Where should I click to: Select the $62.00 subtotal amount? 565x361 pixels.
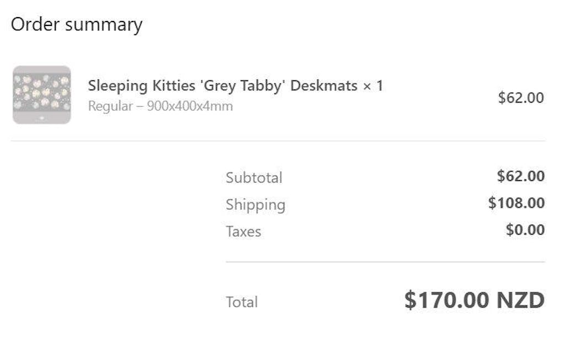[x=521, y=176]
